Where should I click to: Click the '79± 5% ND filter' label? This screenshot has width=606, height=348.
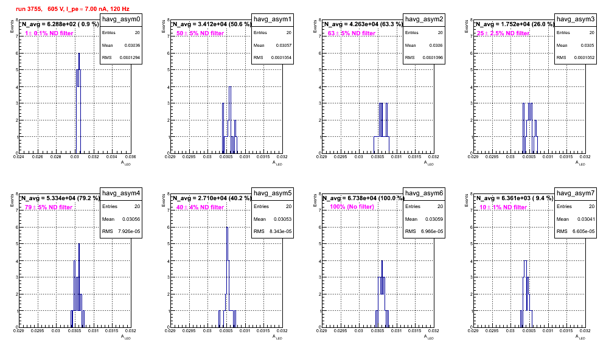click(x=49, y=207)
